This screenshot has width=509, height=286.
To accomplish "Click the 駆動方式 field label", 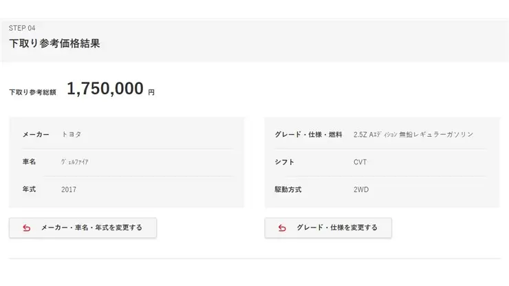I will (x=288, y=190).
